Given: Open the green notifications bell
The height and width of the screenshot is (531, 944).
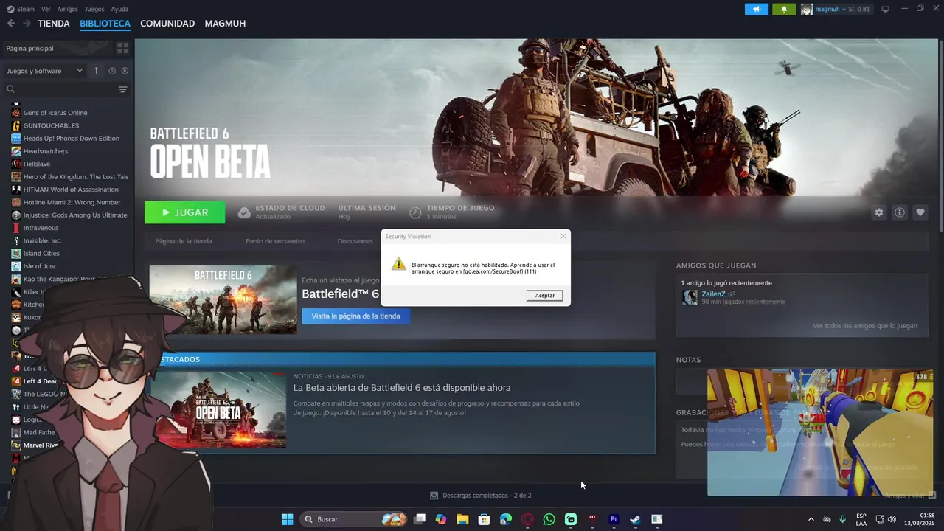Looking at the screenshot, I should point(784,9).
